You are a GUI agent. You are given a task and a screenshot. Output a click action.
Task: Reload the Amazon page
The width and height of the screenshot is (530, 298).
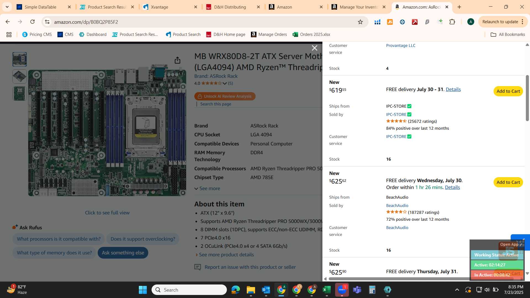(32, 22)
